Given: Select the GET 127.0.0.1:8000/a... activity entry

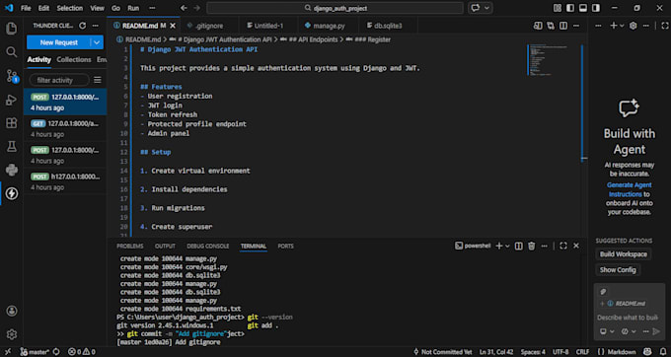Looking at the screenshot, I should click(x=65, y=128).
